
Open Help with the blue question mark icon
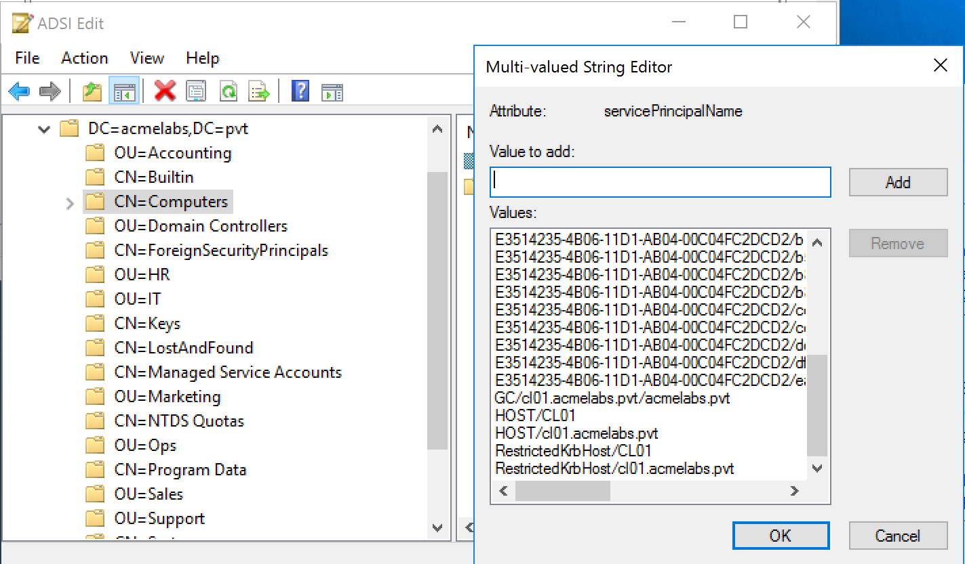tap(300, 91)
